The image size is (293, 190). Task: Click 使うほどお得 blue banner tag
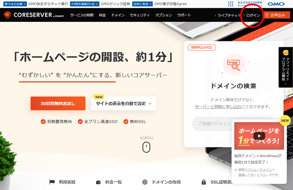click(x=15, y=4)
